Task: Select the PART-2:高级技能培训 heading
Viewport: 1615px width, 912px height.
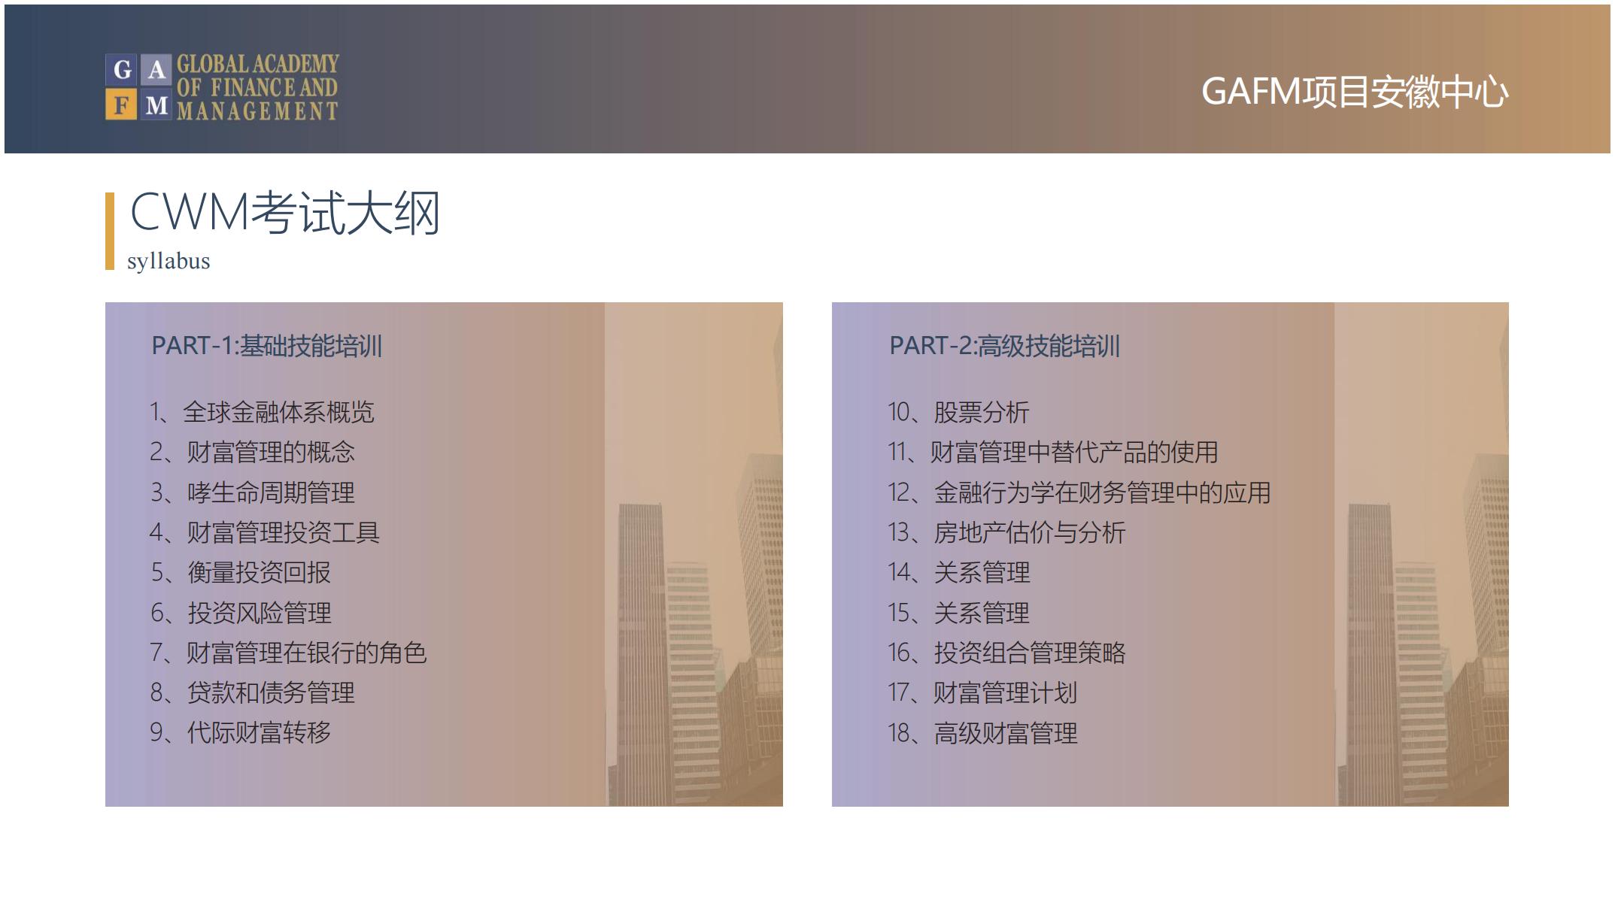Action: 1004,346
